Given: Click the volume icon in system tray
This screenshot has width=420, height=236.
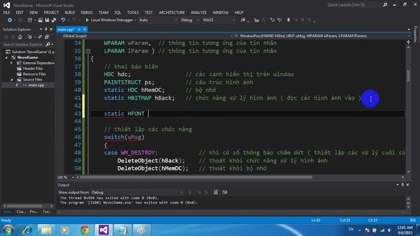Looking at the screenshot, I should (390, 230).
